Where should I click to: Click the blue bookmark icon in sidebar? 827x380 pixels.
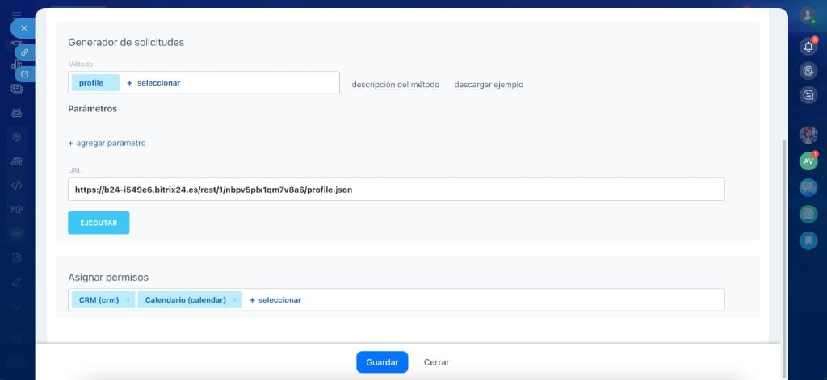[x=808, y=240]
